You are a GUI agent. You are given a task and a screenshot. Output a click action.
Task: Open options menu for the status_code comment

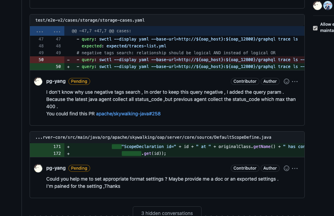pyautogui.click(x=295, y=81)
